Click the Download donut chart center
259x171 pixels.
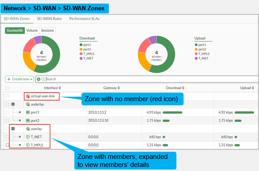42,55
